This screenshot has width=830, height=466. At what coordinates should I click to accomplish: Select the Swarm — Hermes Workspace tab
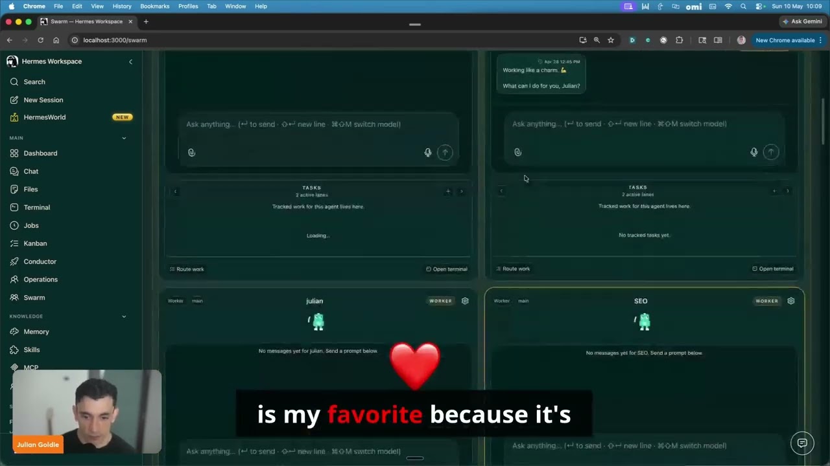pos(86,21)
